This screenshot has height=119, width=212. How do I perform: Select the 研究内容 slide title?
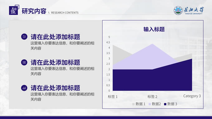34,11
